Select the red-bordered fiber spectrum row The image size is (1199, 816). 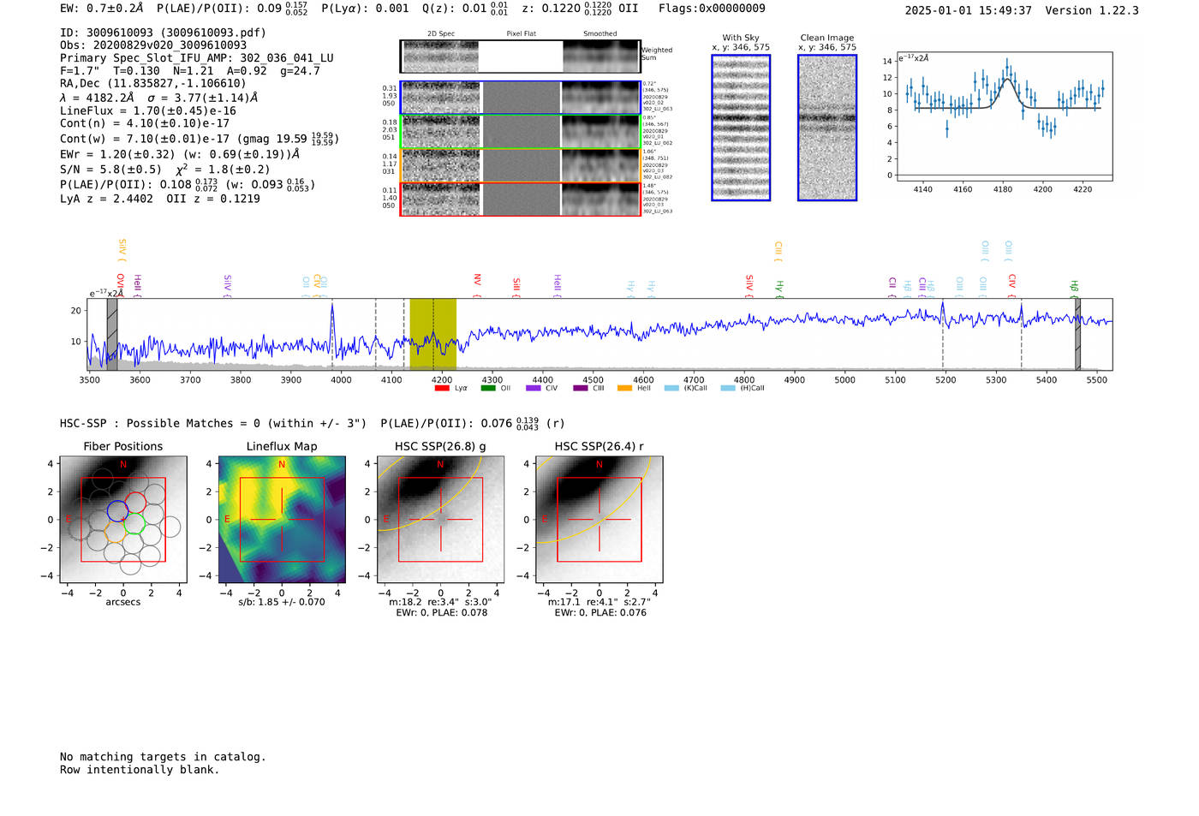pyautogui.click(x=521, y=199)
